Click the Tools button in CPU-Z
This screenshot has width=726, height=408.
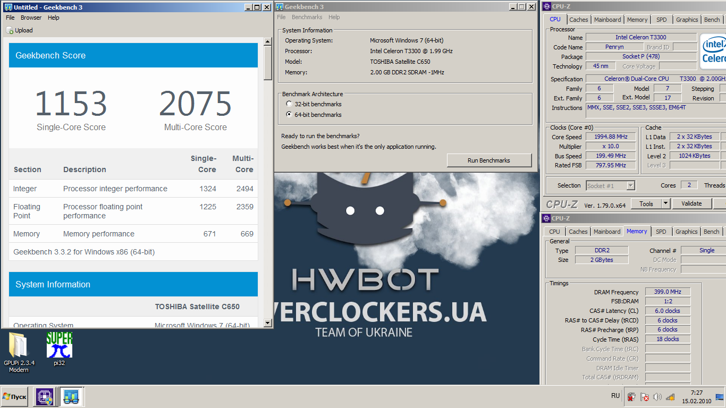(646, 203)
